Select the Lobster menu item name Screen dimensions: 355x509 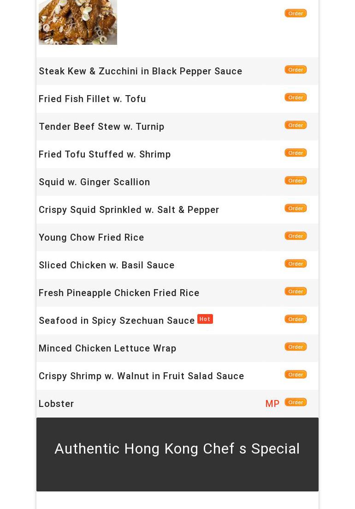56,404
